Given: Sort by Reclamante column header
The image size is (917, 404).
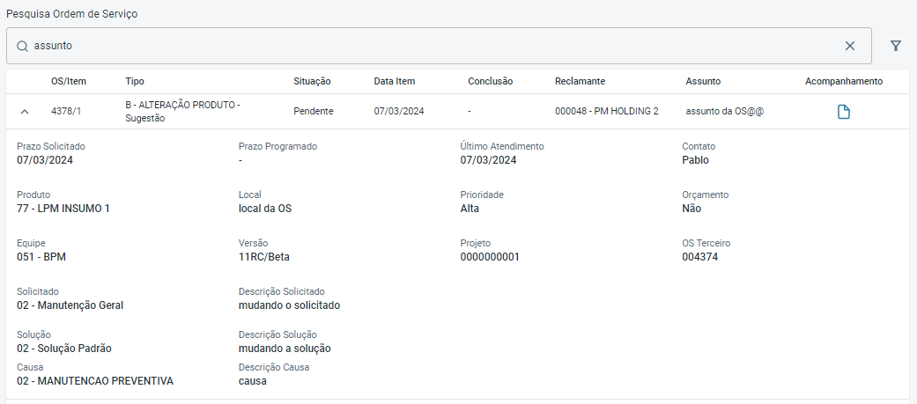Looking at the screenshot, I should (x=580, y=81).
